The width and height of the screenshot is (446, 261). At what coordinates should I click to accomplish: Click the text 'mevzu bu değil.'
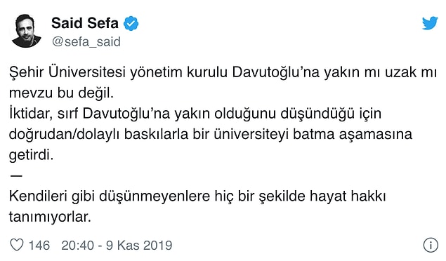61,93
